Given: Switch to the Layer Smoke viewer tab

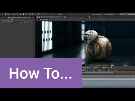Looking at the screenshot, I should click(99, 17).
